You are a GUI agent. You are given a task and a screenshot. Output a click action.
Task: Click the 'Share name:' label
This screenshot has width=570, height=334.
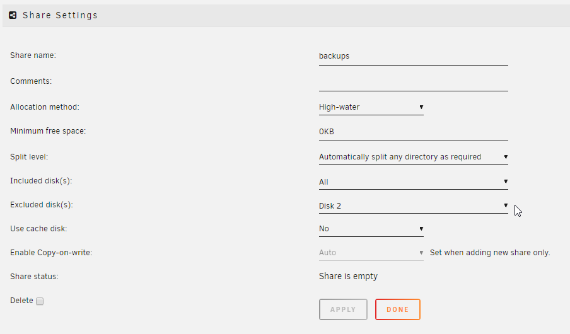(x=33, y=55)
